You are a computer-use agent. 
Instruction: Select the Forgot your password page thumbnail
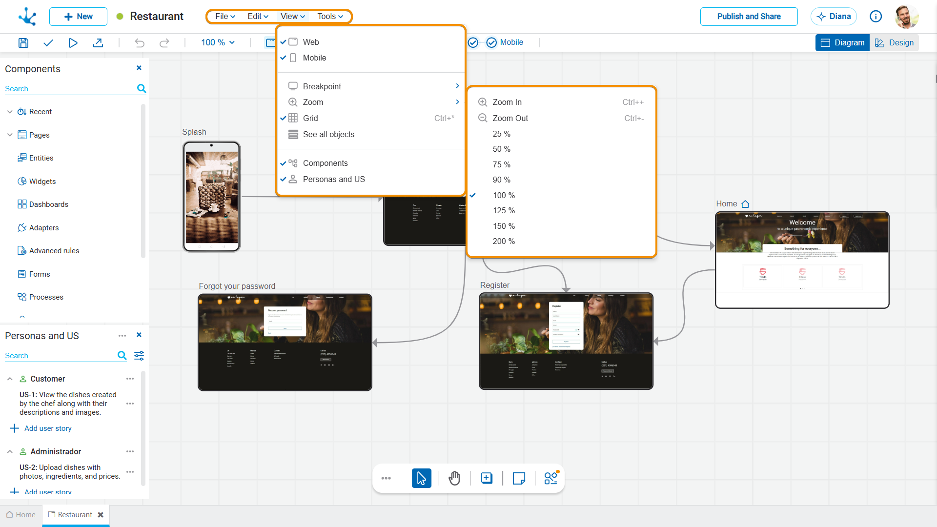285,342
